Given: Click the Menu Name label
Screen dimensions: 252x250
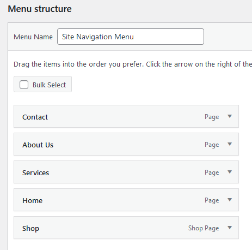Looking at the screenshot, I should point(33,37).
